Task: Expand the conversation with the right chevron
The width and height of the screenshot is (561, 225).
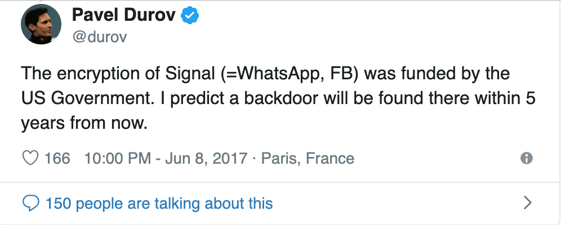Action: pos(528,202)
